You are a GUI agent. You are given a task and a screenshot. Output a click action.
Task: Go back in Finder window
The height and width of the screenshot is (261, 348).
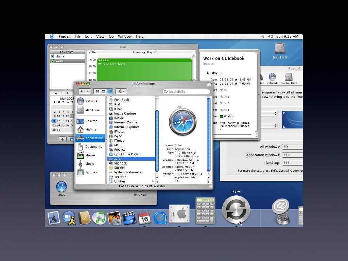82,91
